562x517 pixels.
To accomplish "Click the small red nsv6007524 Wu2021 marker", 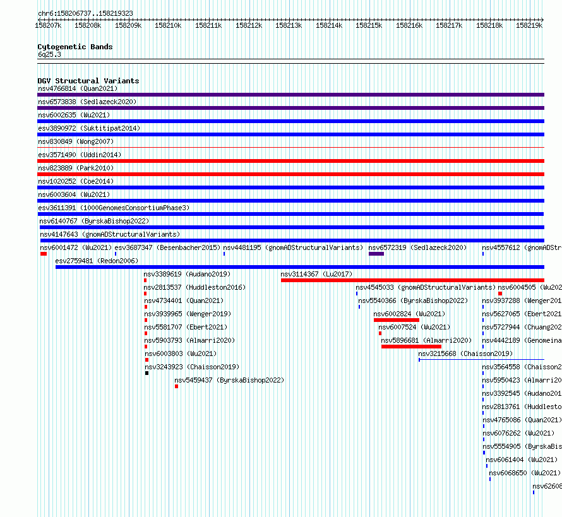I will tap(380, 333).
